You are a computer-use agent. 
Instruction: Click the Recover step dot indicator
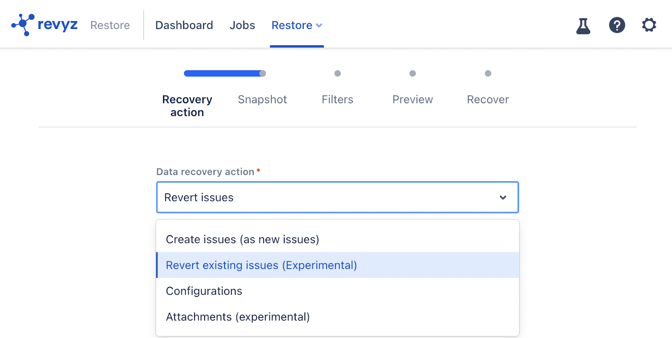(488, 73)
